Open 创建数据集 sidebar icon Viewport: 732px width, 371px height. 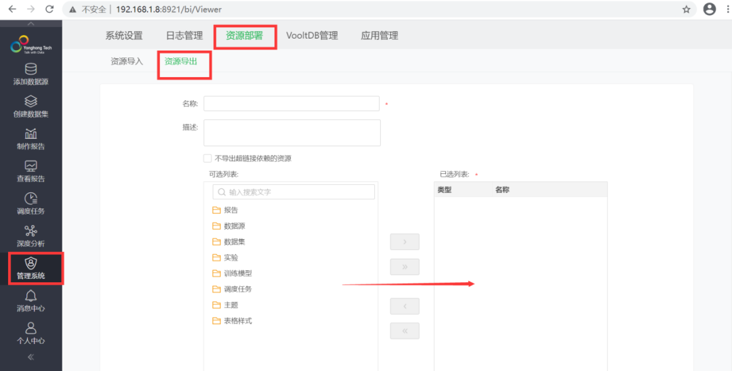(30, 107)
